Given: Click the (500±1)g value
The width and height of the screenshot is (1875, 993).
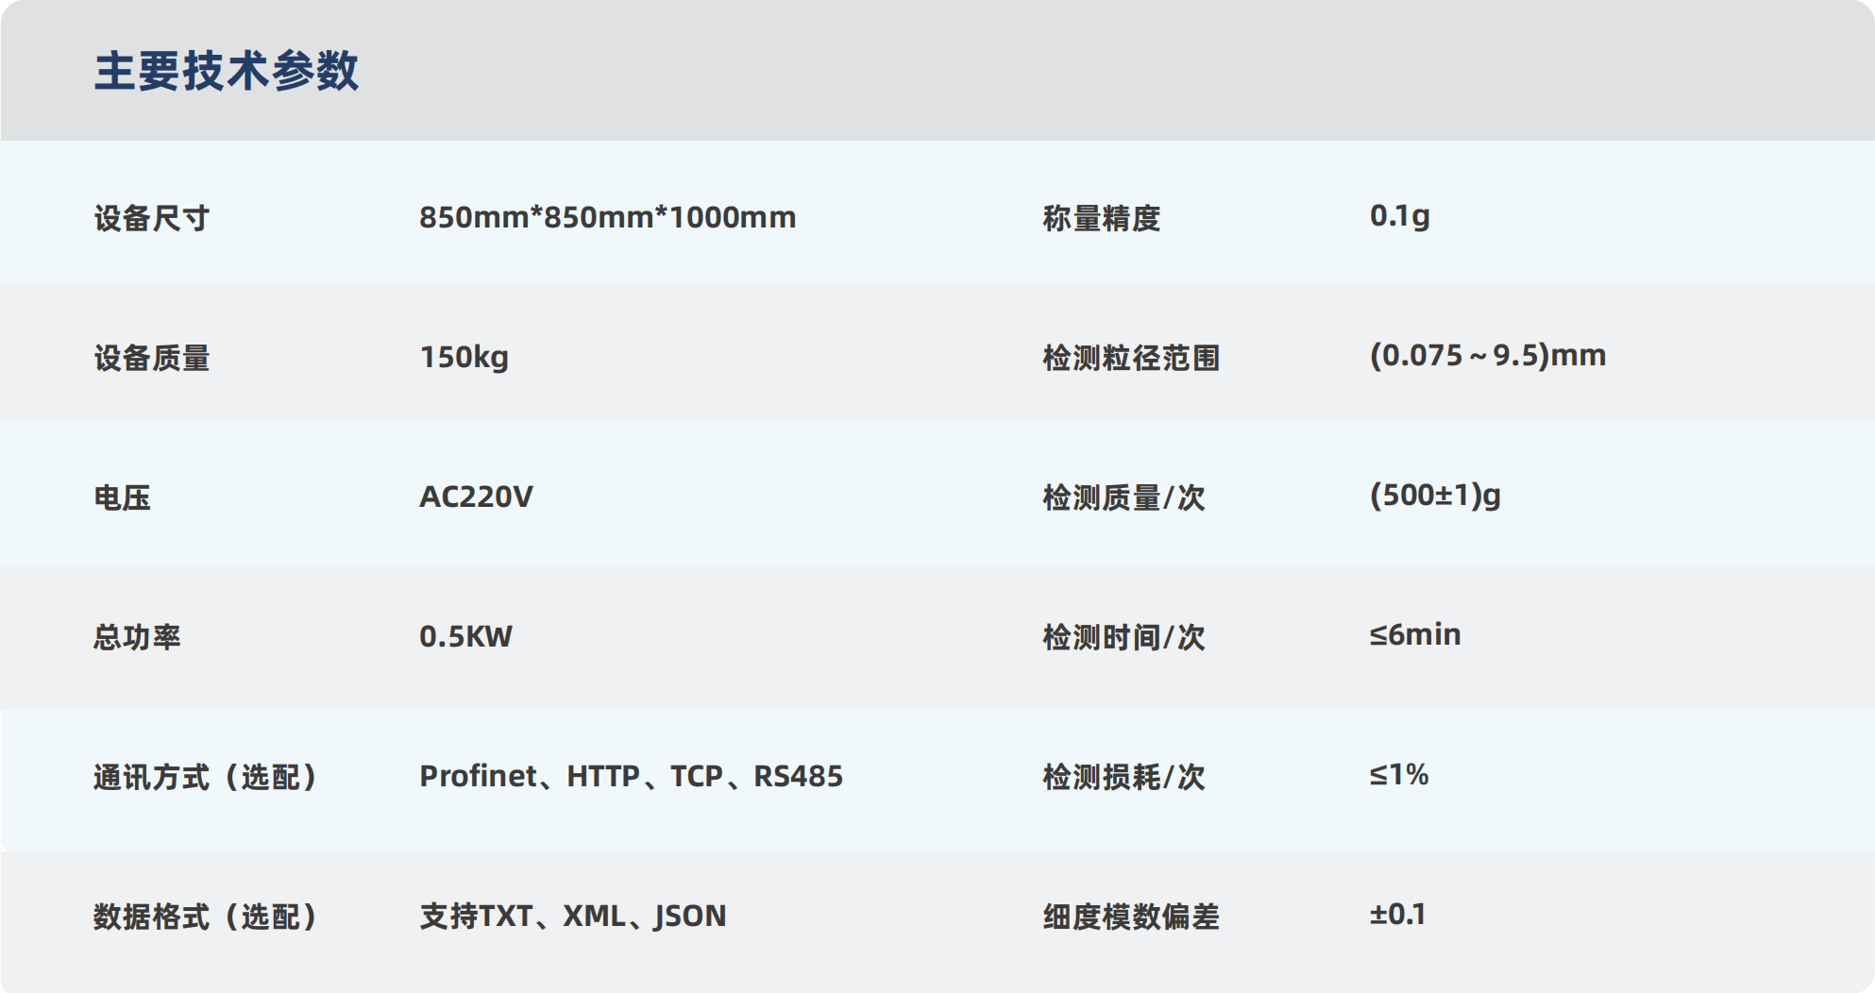Looking at the screenshot, I should pos(1435,496).
